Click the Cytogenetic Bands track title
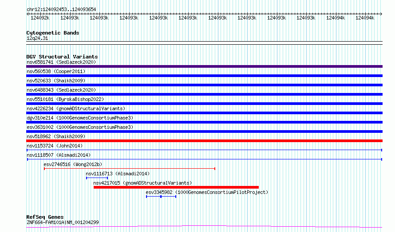395x232 pixels. coord(53,33)
